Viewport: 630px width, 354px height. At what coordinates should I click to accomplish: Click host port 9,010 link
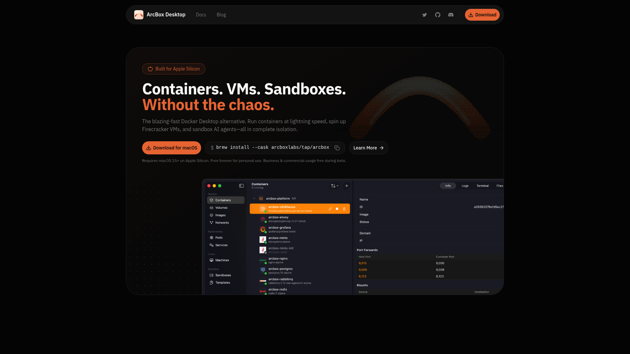click(363, 263)
